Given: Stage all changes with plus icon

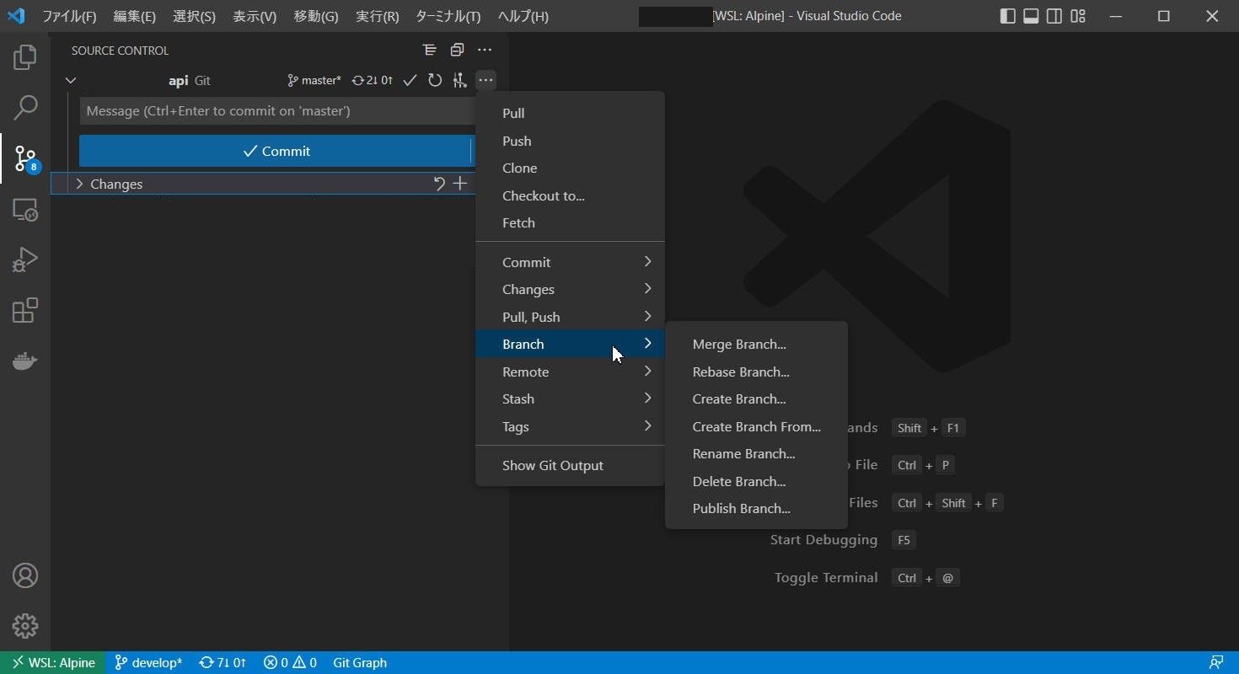Looking at the screenshot, I should pyautogui.click(x=460, y=184).
